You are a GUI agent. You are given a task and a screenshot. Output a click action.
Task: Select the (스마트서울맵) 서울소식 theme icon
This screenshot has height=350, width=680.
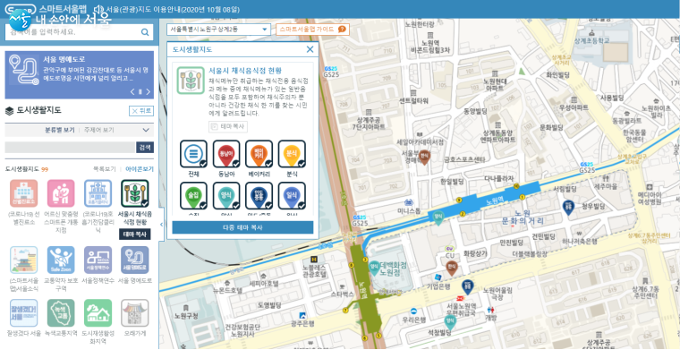pyautogui.click(x=24, y=260)
